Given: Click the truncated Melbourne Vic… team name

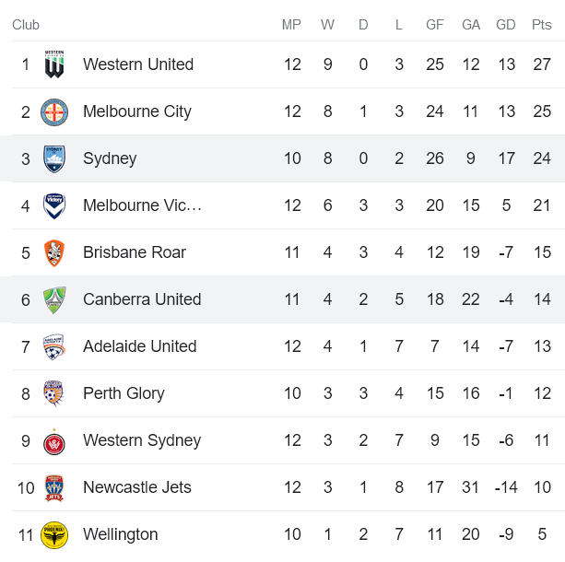Looking at the screenshot, I should (142, 205).
